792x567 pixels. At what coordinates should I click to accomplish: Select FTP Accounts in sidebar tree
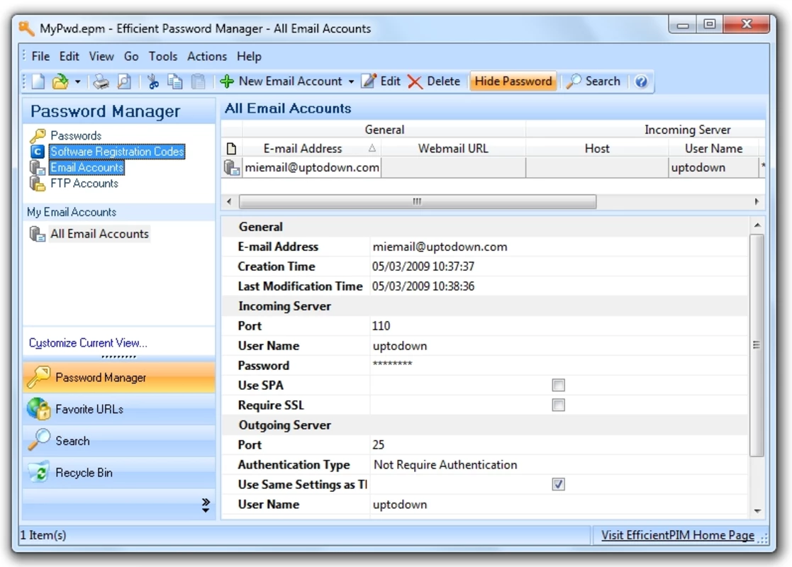[x=84, y=184]
